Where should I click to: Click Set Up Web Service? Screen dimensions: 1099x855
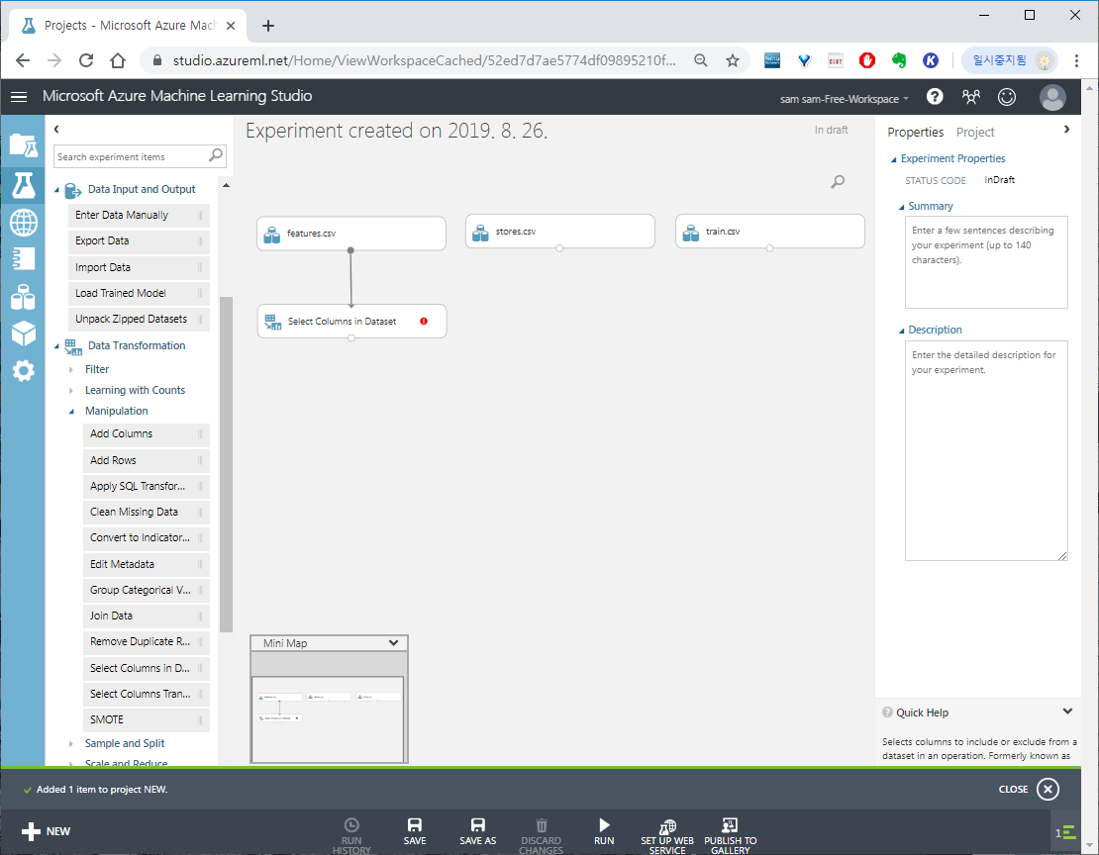(667, 834)
